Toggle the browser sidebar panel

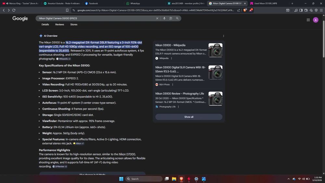301,10
